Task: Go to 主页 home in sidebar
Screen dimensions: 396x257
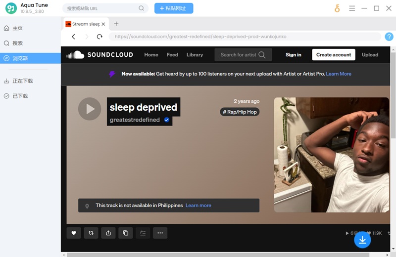Action: 30,28
